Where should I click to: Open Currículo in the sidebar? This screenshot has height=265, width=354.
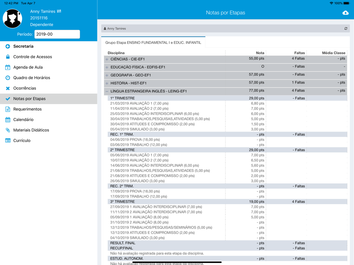tap(48, 140)
